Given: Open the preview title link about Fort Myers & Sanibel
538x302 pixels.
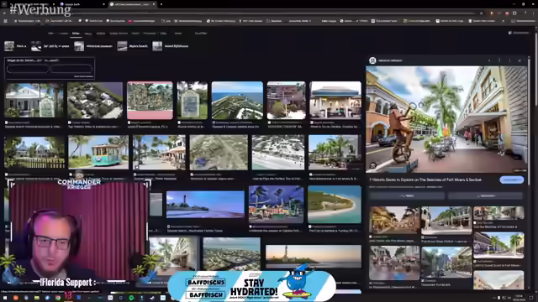Looking at the screenshot, I should coord(425,180).
